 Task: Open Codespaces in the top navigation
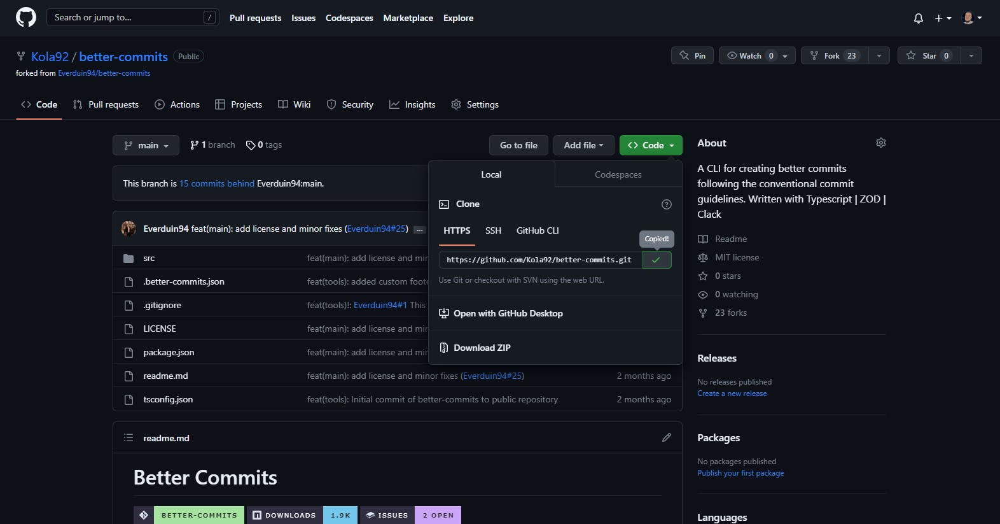349,18
